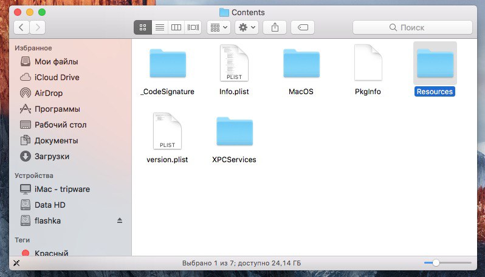Switch to icon view mode
The image size is (485, 277).
(143, 27)
